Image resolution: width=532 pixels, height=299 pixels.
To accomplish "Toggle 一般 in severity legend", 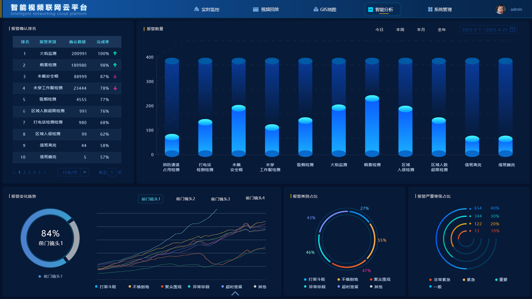I will click(x=435, y=287).
